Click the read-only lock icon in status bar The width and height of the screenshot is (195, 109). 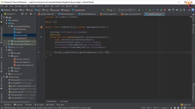171,108
